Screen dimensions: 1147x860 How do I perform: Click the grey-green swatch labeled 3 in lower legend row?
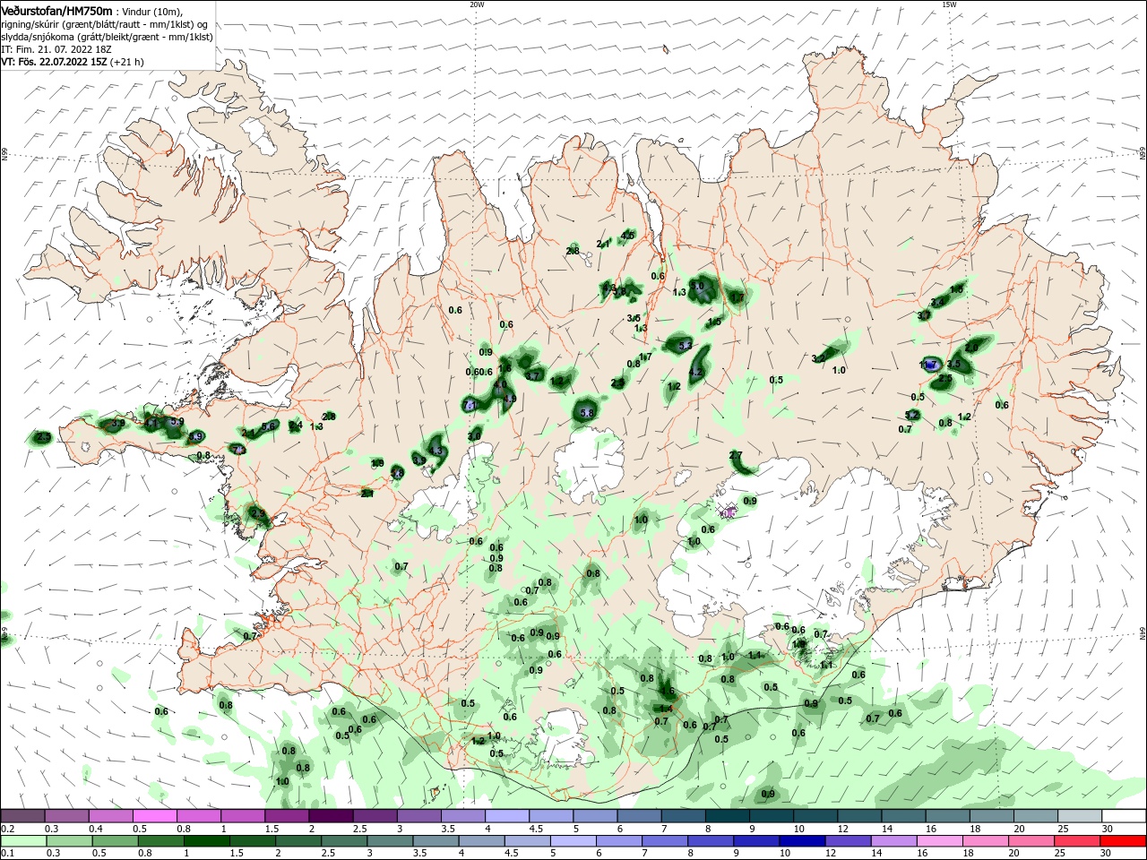389,841
